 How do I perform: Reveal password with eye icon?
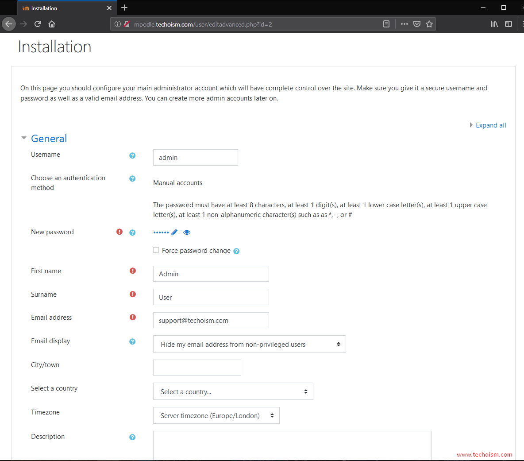[x=187, y=232]
